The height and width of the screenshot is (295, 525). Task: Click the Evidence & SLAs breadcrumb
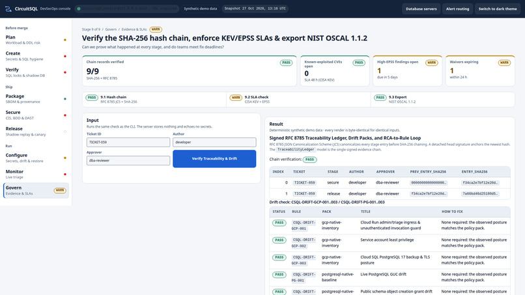(x=134, y=29)
